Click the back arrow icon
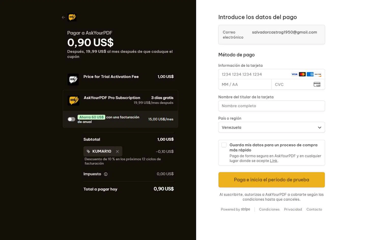The image size is (392, 240). 63,18
